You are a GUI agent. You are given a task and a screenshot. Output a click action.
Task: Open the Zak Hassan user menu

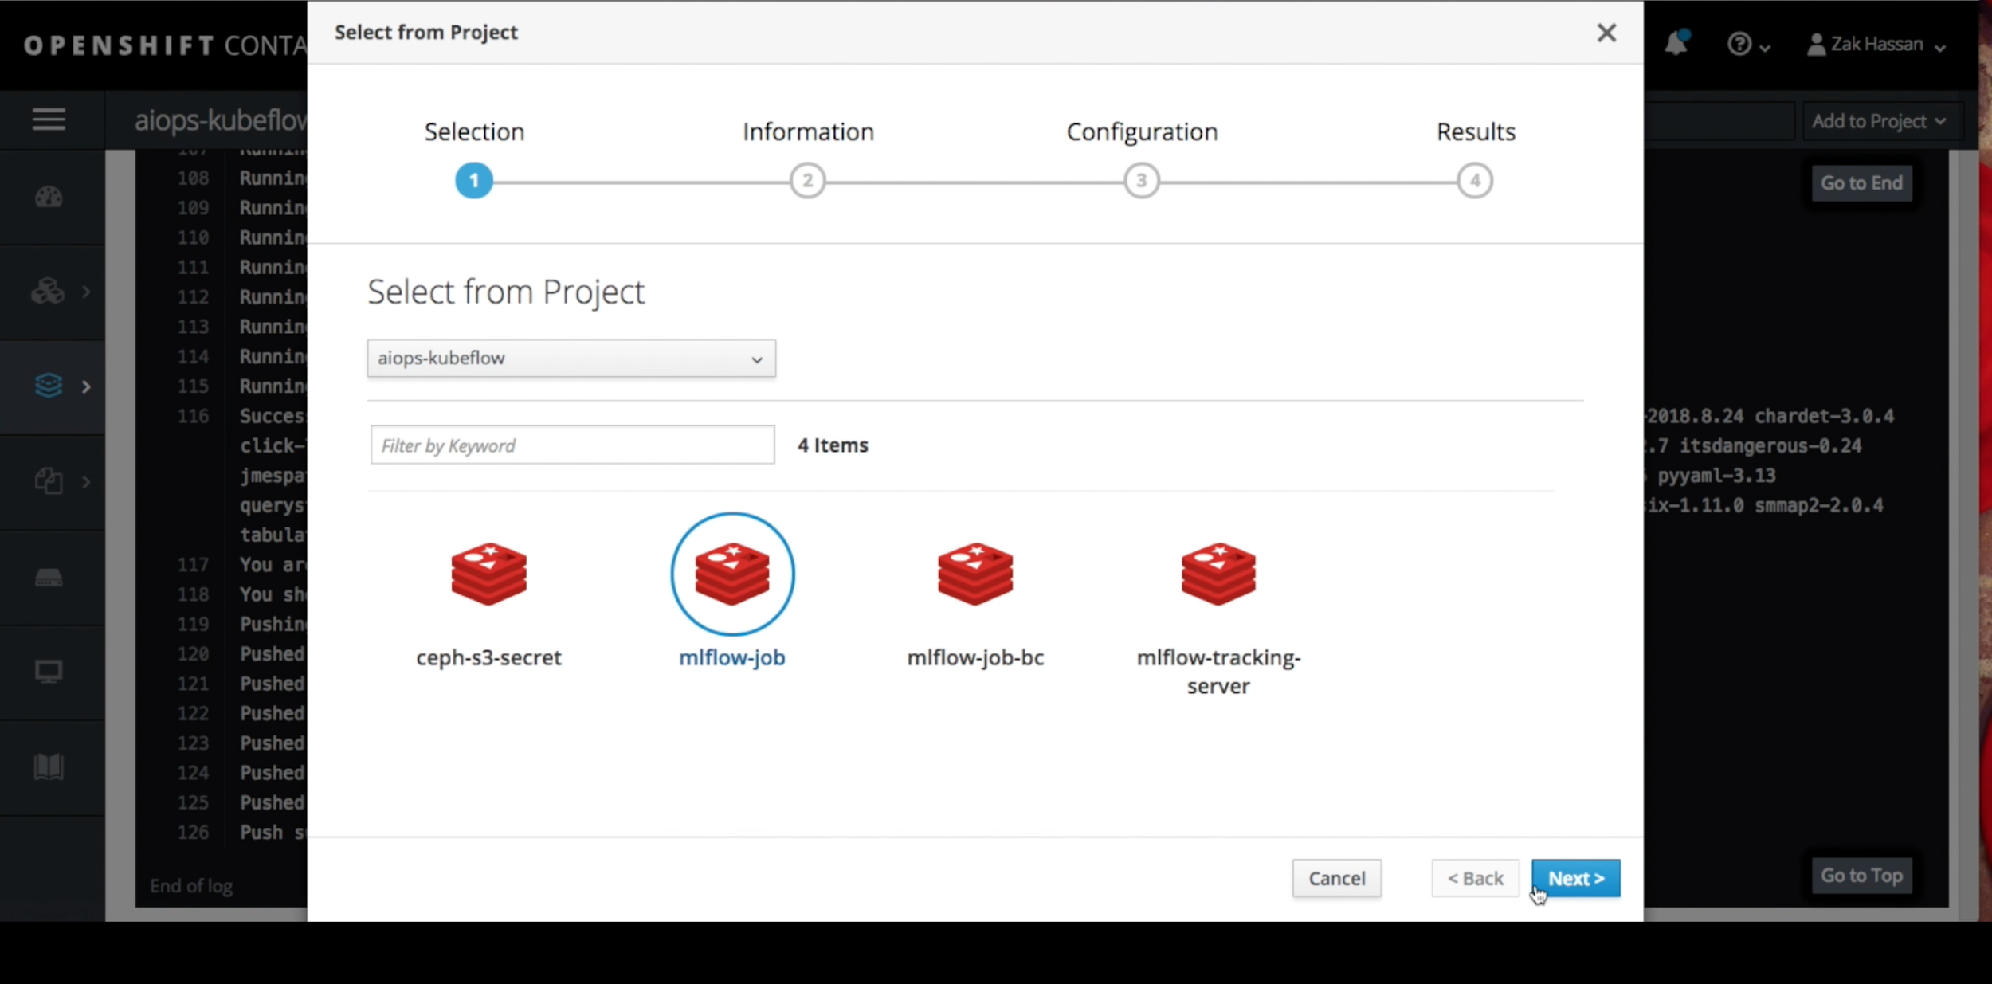1876,45
